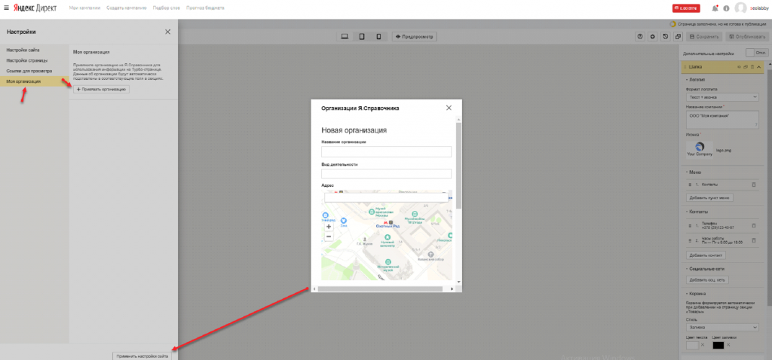Select the desktop preview device icon
This screenshot has height=360, width=772.
coord(345,36)
